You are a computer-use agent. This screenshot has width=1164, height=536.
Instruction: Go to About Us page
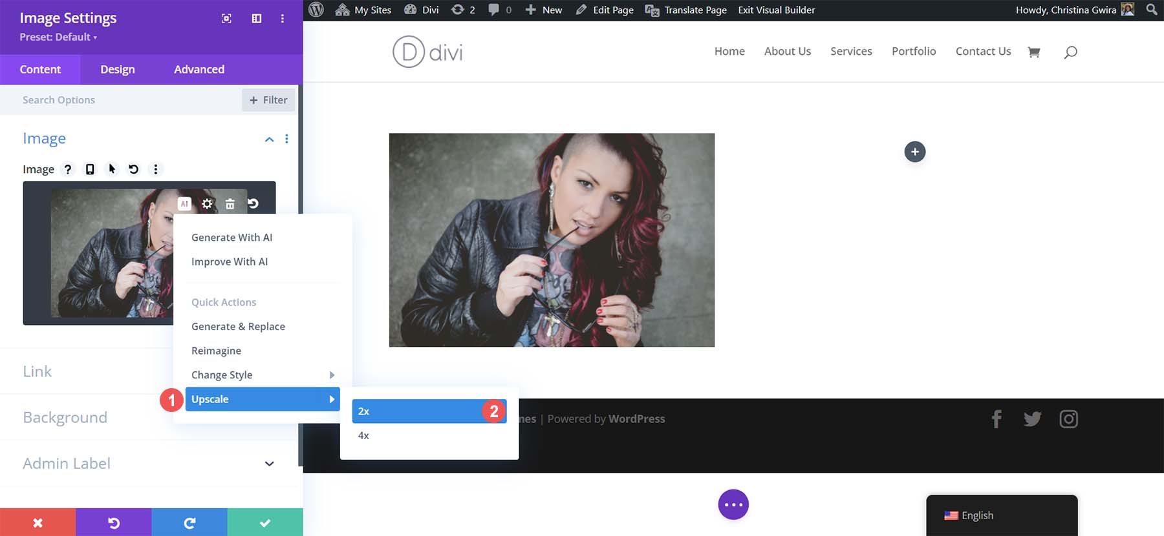coord(787,51)
